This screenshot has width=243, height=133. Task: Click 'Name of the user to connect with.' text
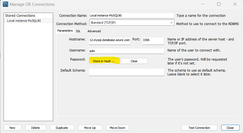(194, 50)
